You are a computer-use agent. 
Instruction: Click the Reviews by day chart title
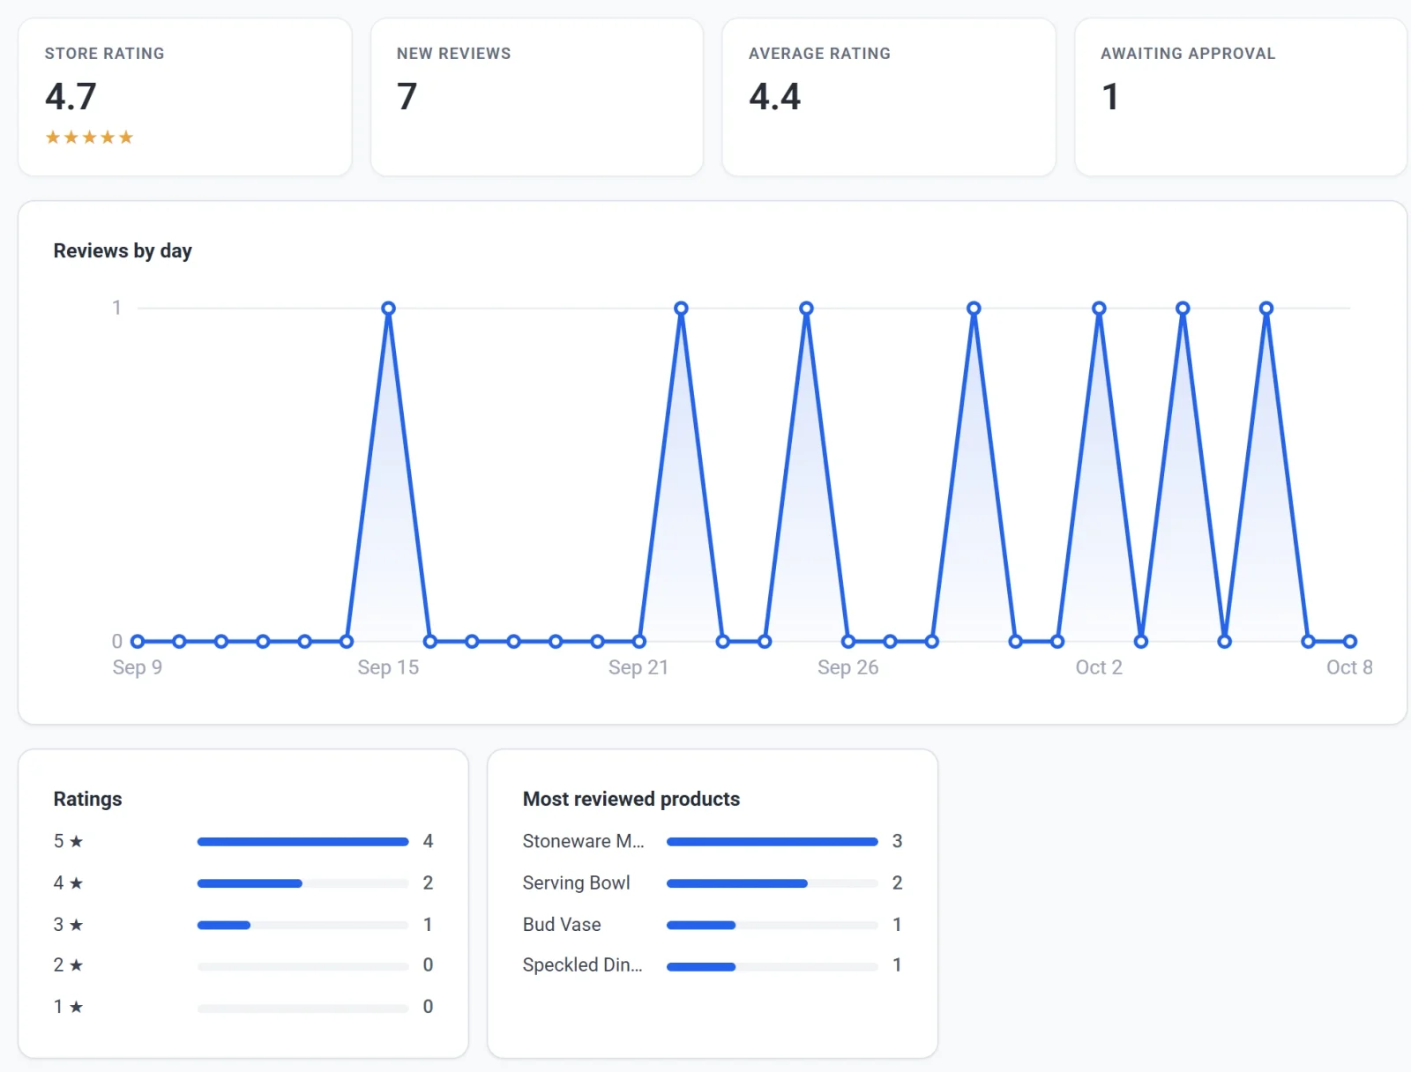(123, 251)
